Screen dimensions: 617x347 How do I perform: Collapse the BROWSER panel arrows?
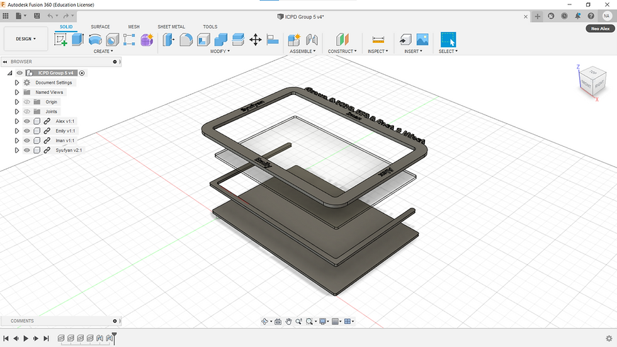[5, 62]
